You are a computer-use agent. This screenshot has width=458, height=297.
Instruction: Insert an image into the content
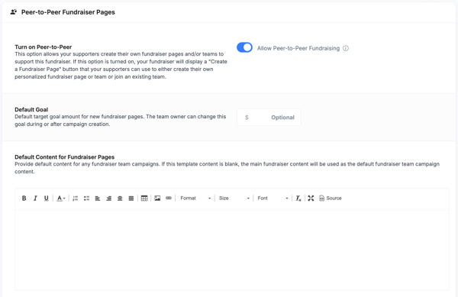(x=157, y=199)
